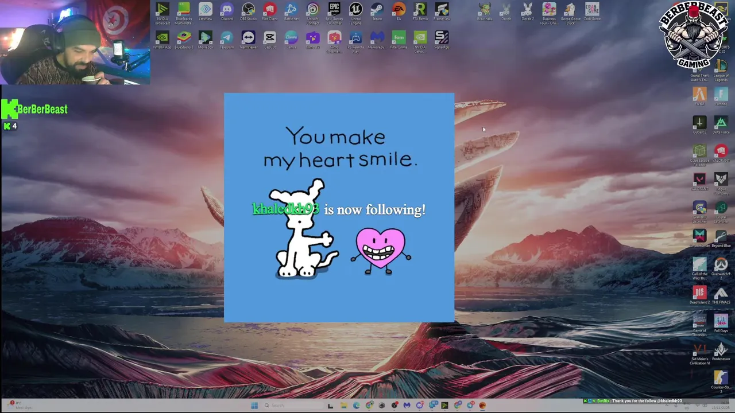Open Malwarebytes from the taskbar
The image size is (735, 413).
(407, 406)
